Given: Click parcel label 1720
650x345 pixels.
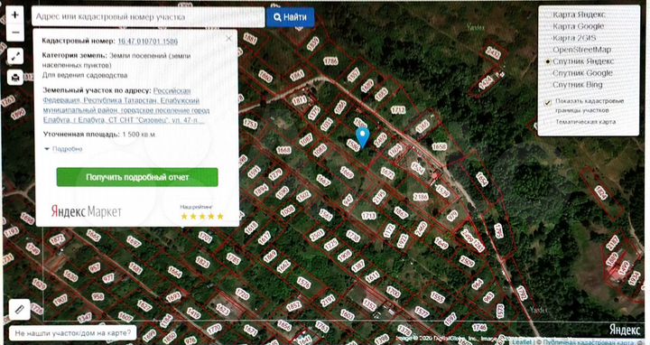Looking at the screenshot, I should click(242, 294).
